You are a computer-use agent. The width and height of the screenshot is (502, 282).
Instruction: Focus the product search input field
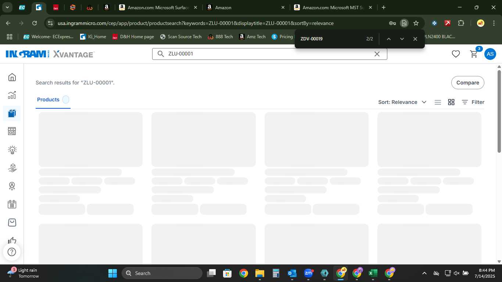[x=269, y=54]
